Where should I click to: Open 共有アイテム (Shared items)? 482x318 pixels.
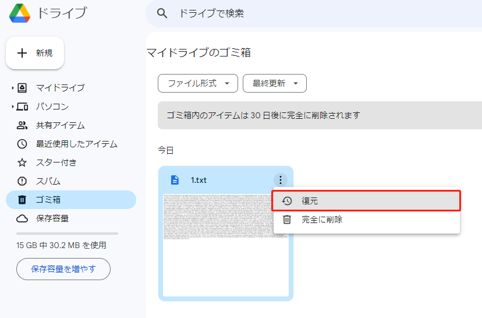pyautogui.click(x=60, y=125)
